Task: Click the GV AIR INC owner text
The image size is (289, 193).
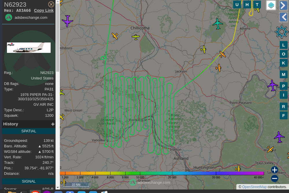Action: click(43, 105)
